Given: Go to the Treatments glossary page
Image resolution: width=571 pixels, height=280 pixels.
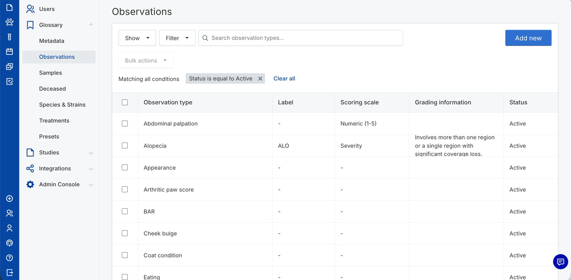Looking at the screenshot, I should tap(54, 121).
